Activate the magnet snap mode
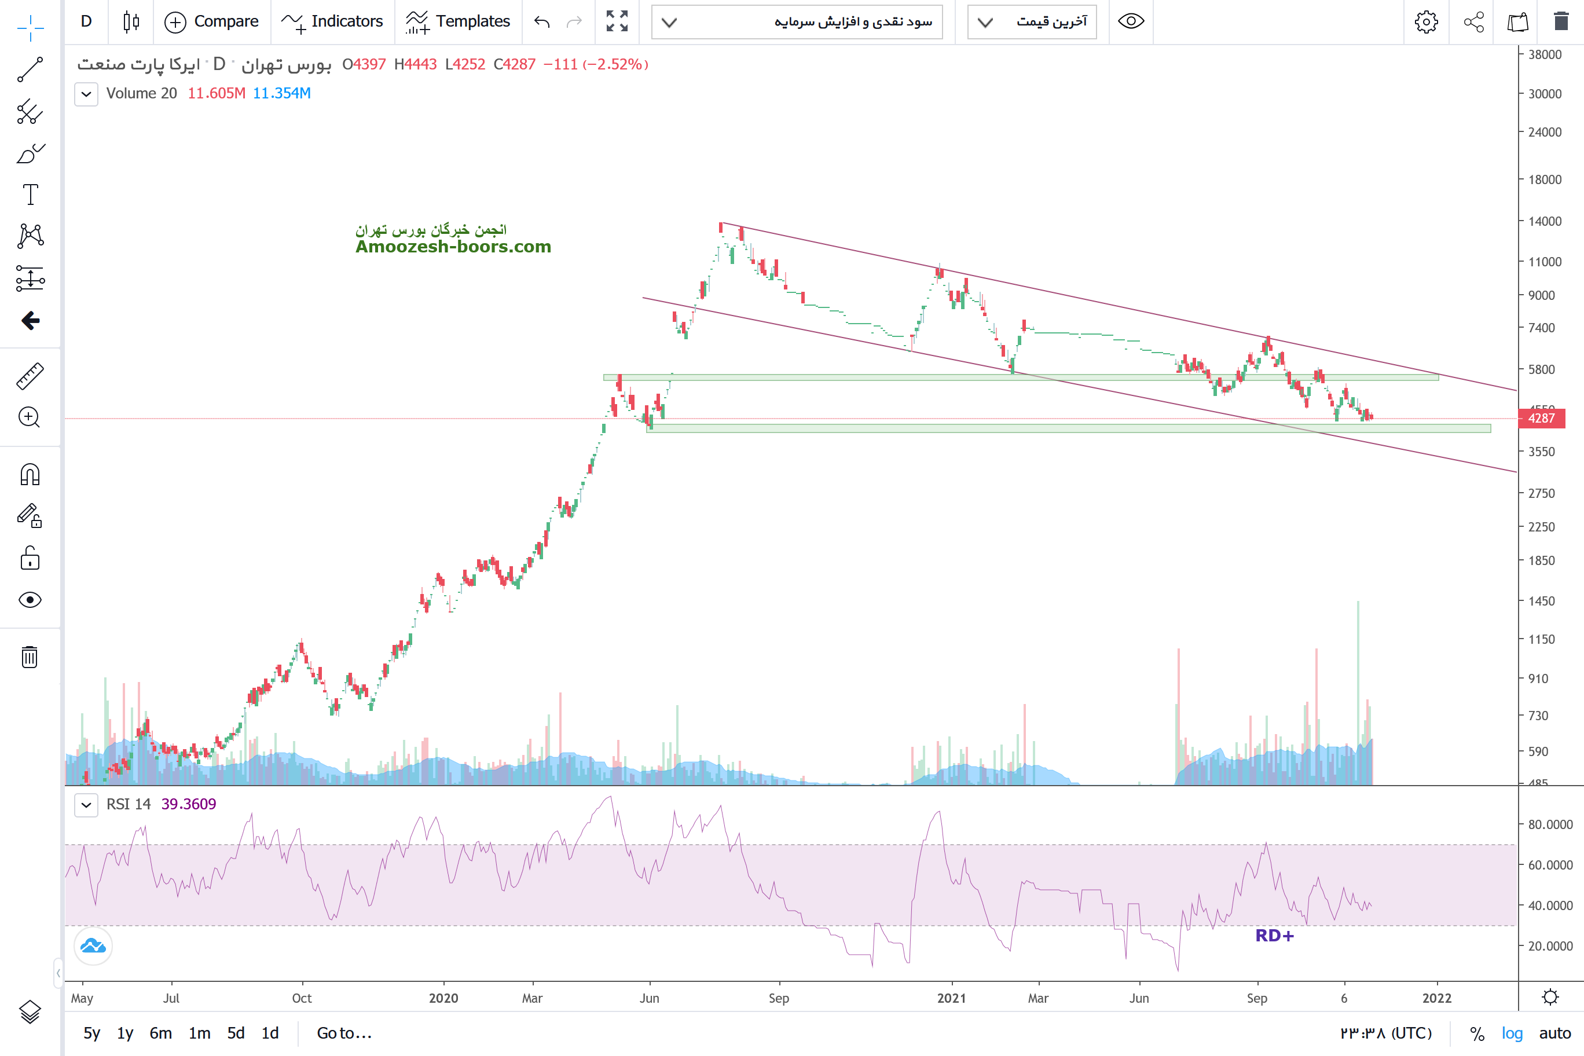Viewport: 1584px width, 1056px height. coord(30,475)
